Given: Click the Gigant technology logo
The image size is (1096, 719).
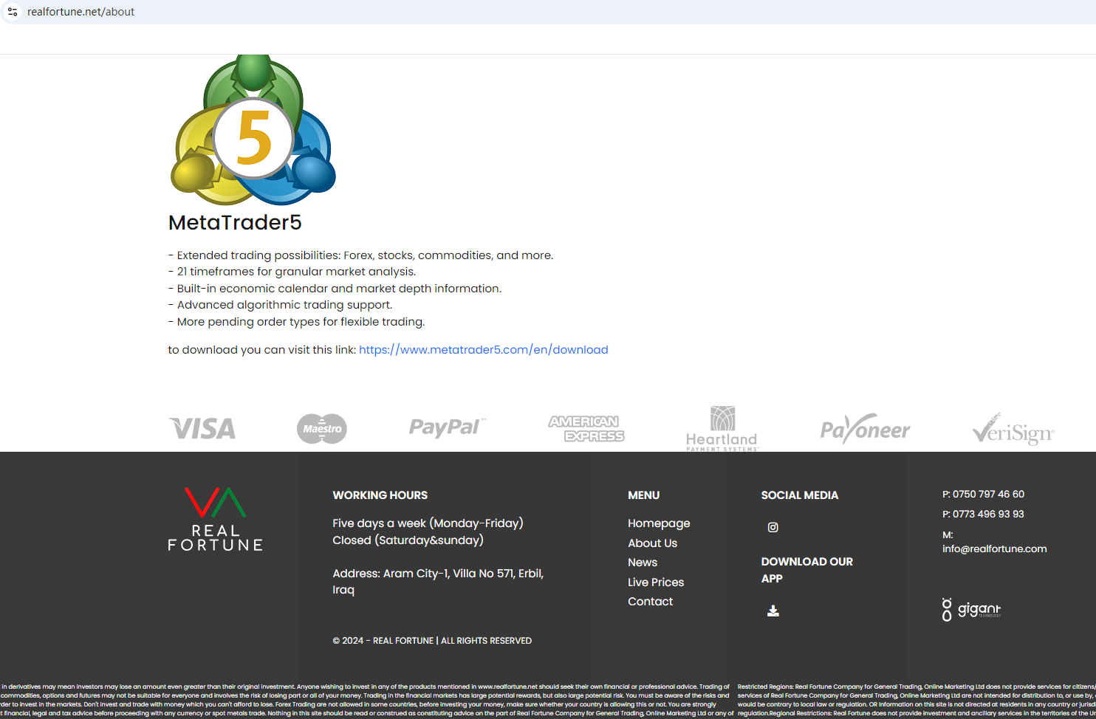Looking at the screenshot, I should point(971,610).
